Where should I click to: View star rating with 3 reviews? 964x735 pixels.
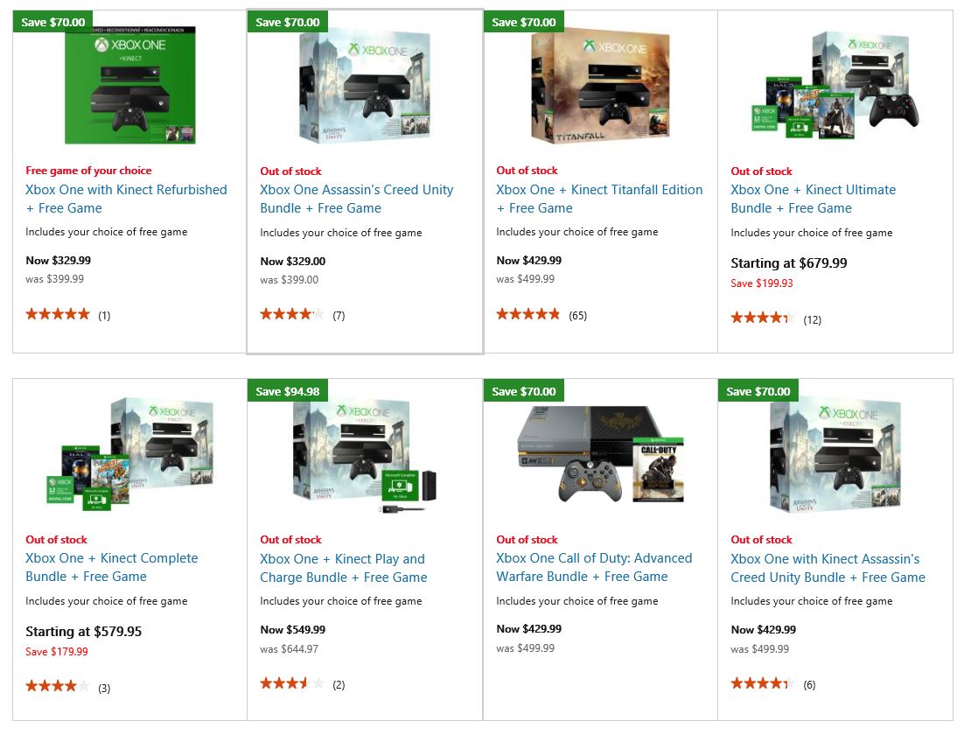(67, 687)
